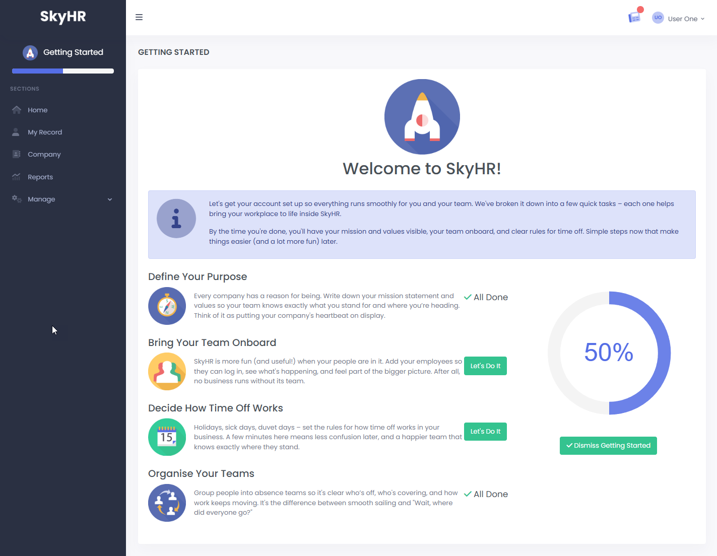717x556 pixels.
Task: Click Let's Do It for Team Onboard
Action: click(485, 366)
